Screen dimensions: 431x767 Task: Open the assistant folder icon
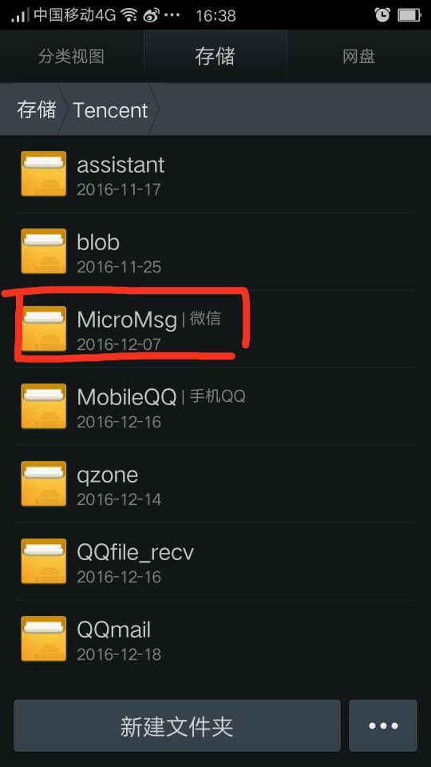43,173
